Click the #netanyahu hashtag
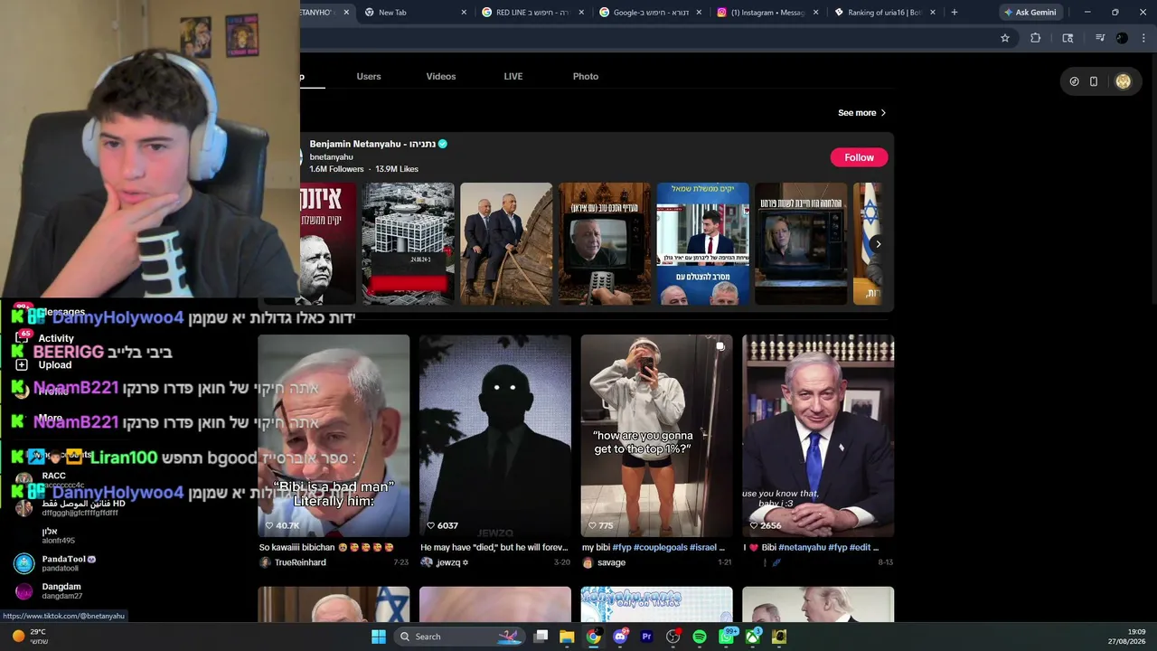This screenshot has height=651, width=1157. click(x=803, y=547)
